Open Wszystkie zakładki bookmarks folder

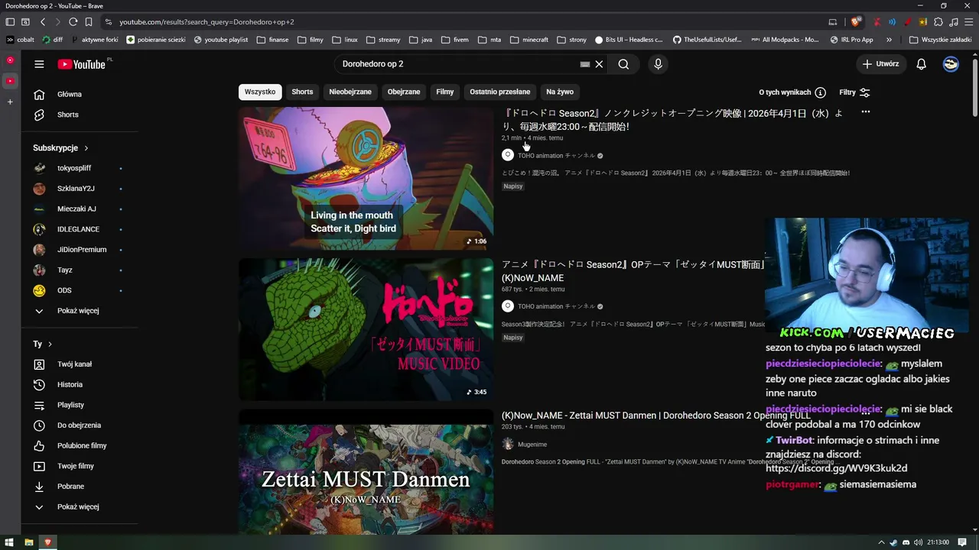(x=940, y=40)
